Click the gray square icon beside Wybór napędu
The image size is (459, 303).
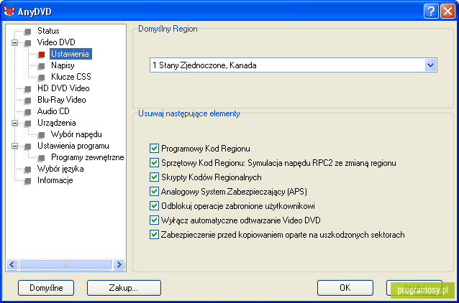tap(42, 135)
